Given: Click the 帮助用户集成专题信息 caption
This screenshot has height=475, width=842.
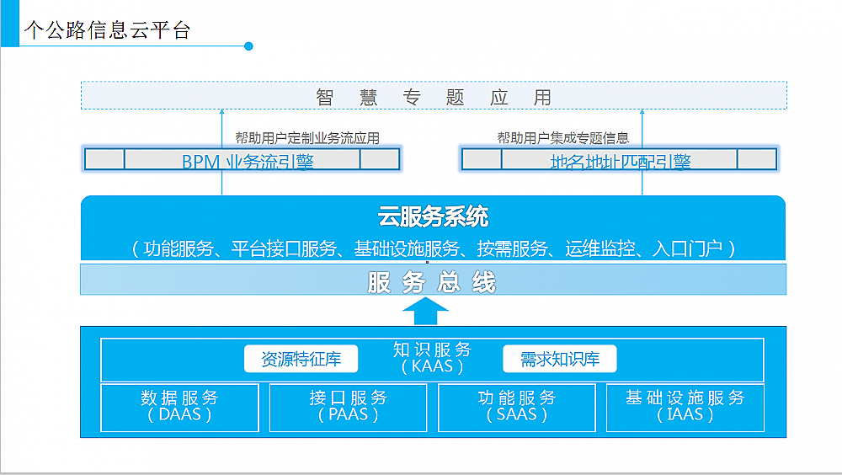Looking at the screenshot, I should pyautogui.click(x=562, y=138).
